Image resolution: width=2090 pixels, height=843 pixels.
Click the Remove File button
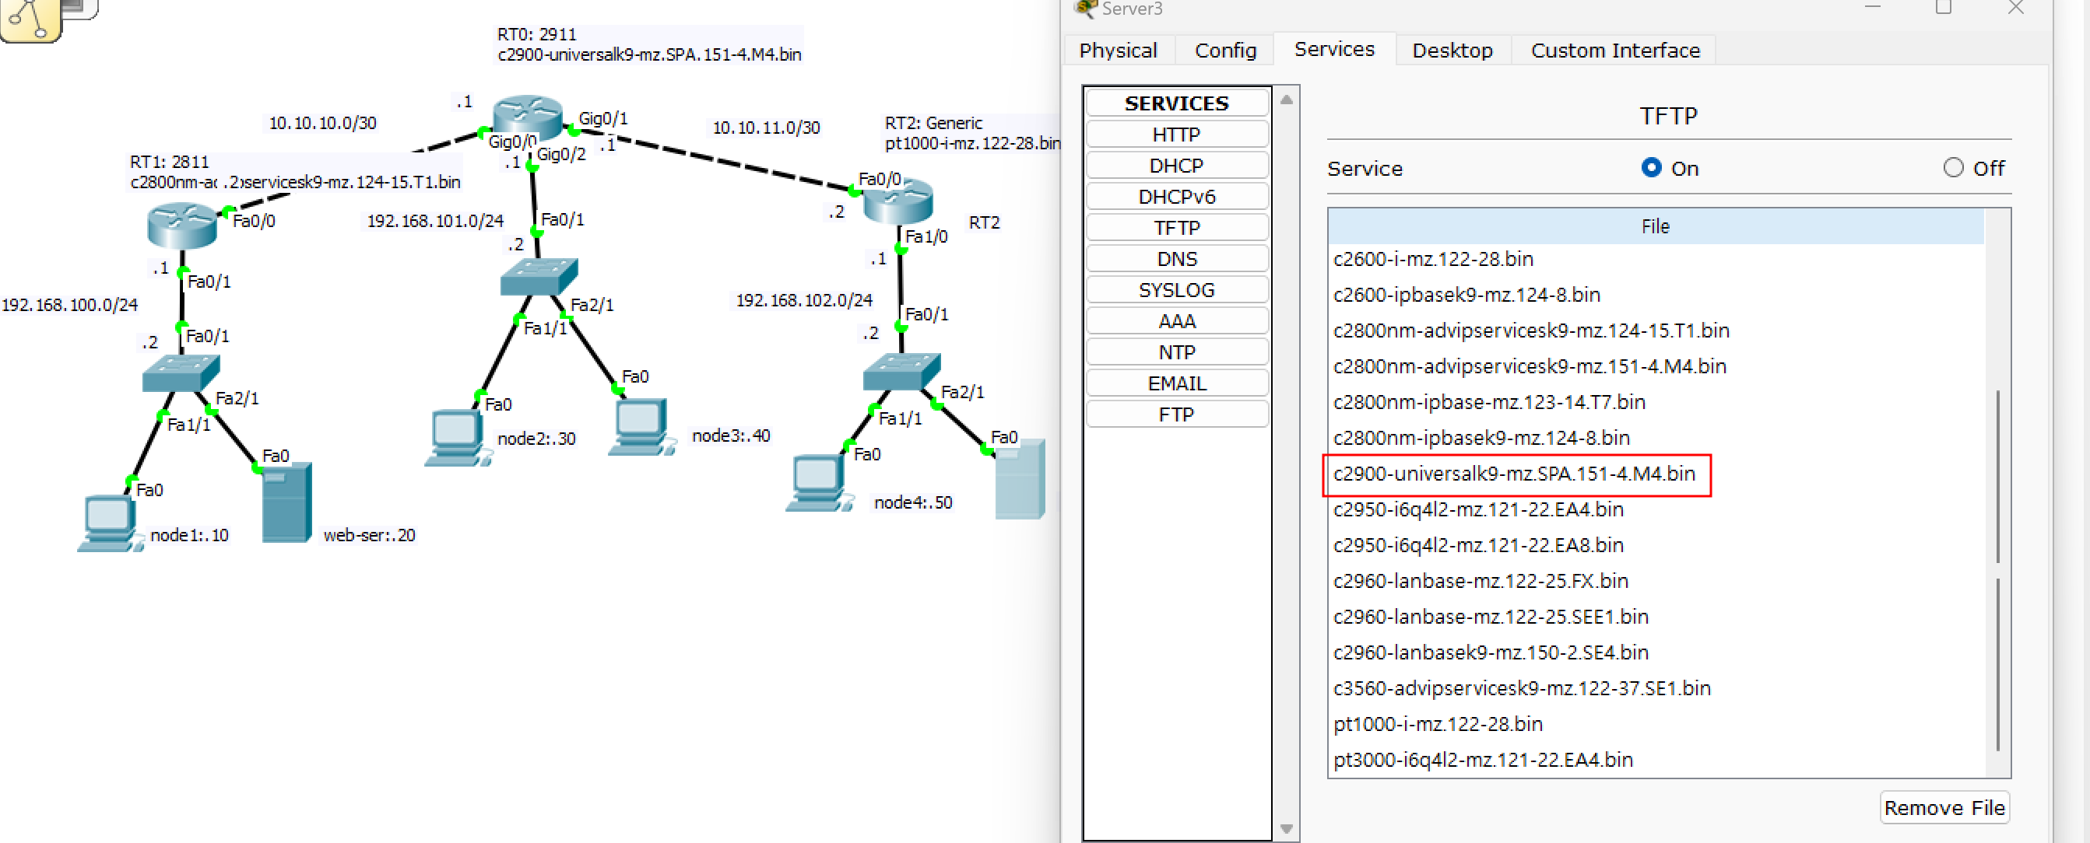[x=1943, y=807]
